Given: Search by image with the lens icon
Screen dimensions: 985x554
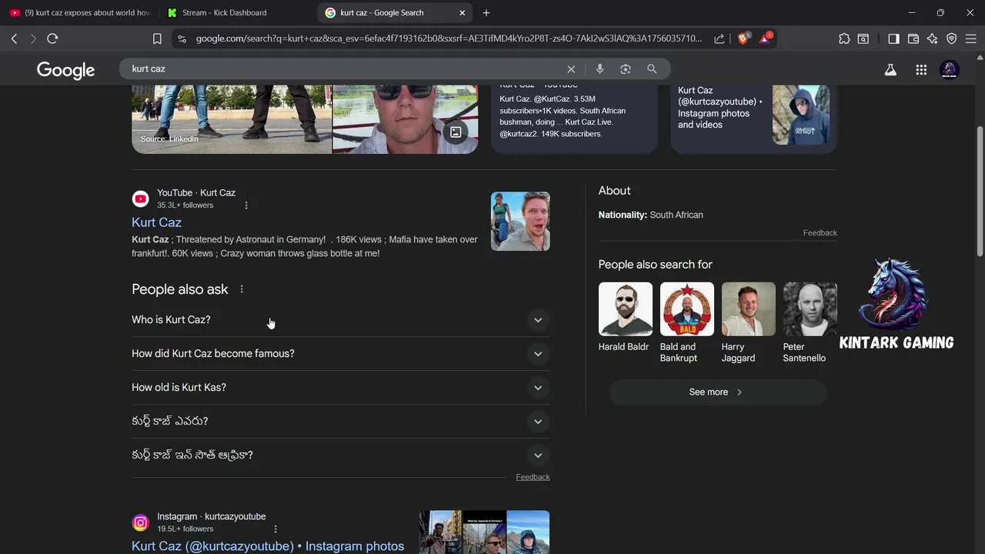Looking at the screenshot, I should [626, 69].
